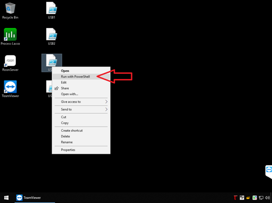Viewport: 272px width, 203px height.
Task: Select "Properties" in the context menu
Action: [68, 150]
